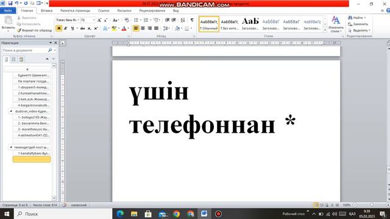Toggle superscript formatting

click(96, 29)
